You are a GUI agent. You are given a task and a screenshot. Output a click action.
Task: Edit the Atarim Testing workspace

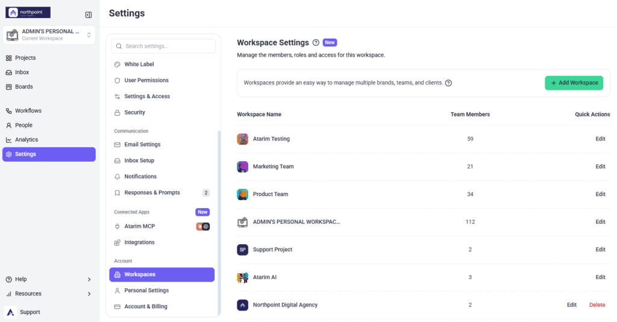[x=601, y=139]
